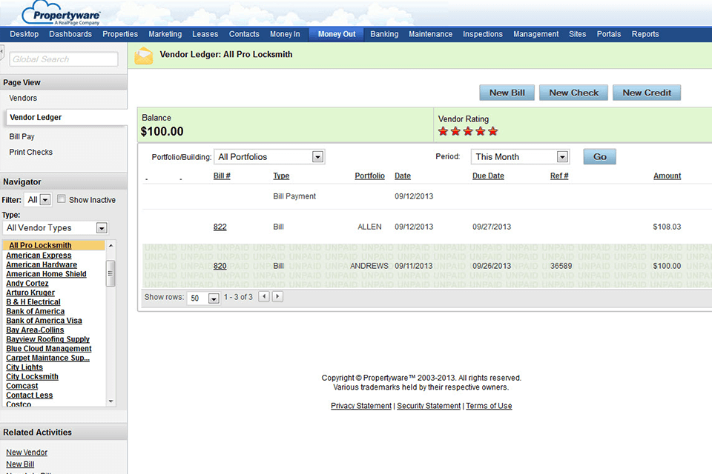Viewport: 712px width, 474px height.
Task: Open the Desktop menu
Action: point(24,34)
